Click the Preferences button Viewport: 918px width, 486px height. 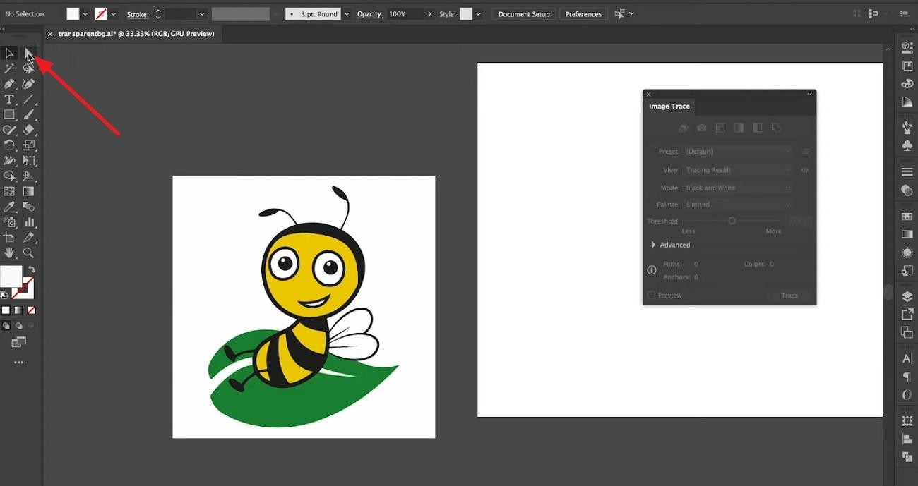(583, 14)
